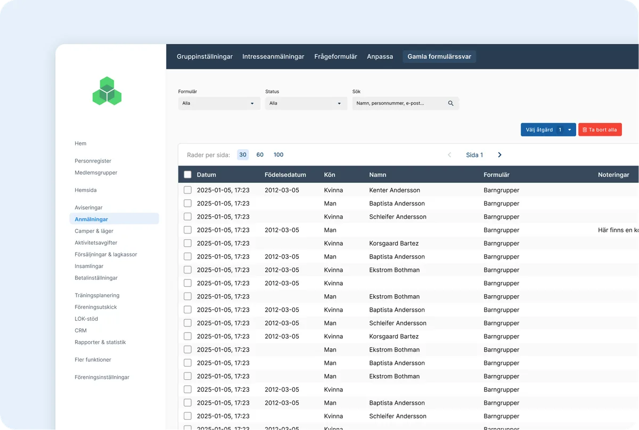Open the Formulär filter dropdown
Image resolution: width=639 pixels, height=430 pixels.
[x=219, y=103]
